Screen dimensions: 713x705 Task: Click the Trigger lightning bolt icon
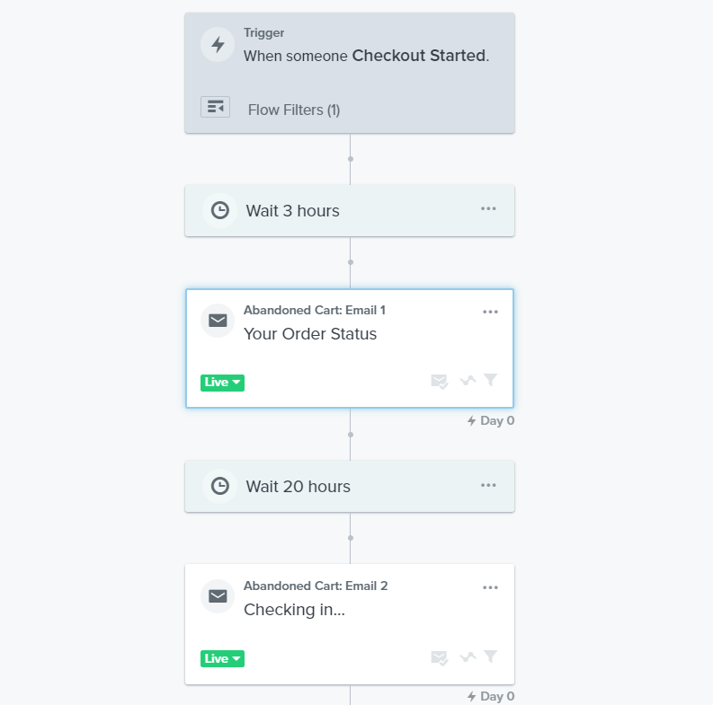218,45
